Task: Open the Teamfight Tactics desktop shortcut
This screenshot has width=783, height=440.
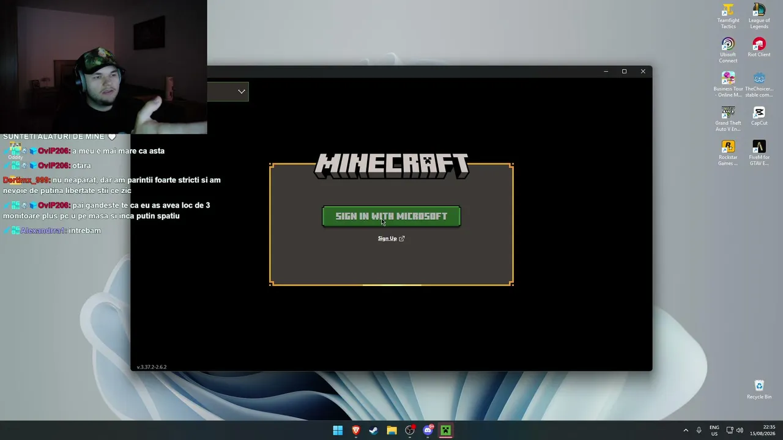Action: click(728, 16)
